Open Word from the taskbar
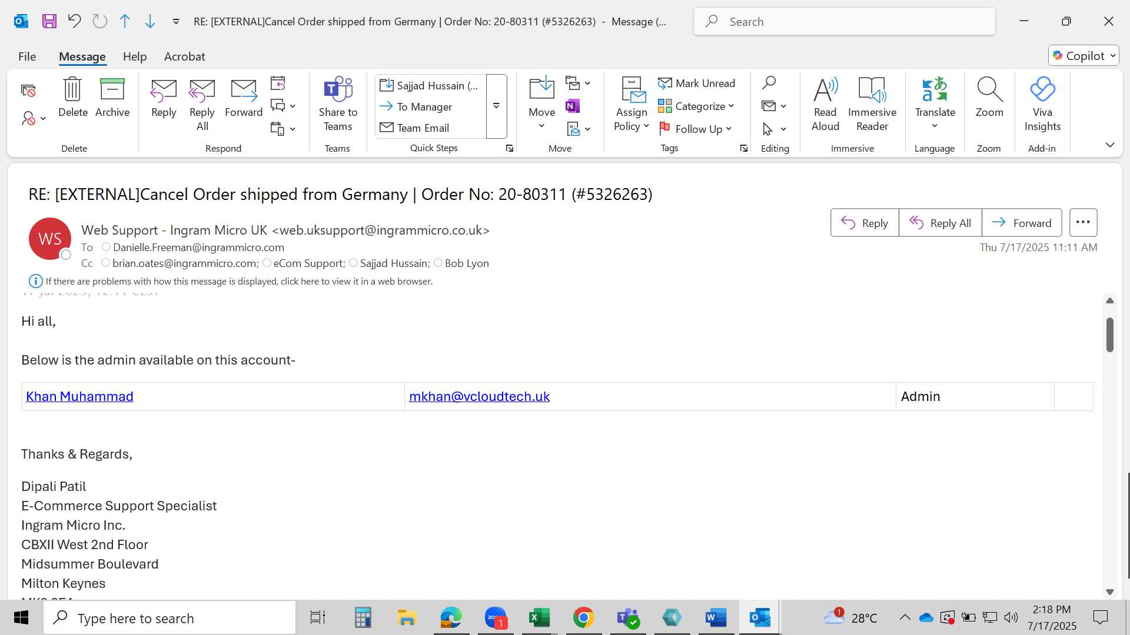The height and width of the screenshot is (635, 1130). [x=716, y=617]
